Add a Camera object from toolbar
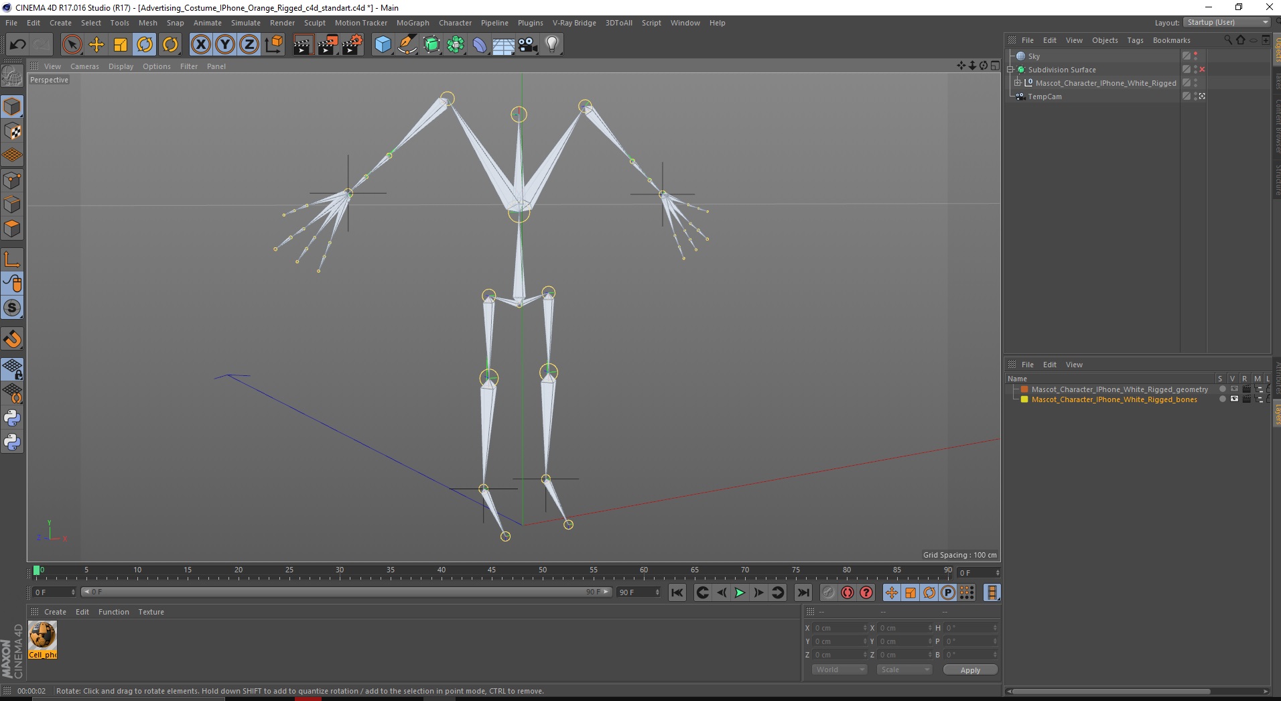The width and height of the screenshot is (1281, 701). pyautogui.click(x=528, y=45)
